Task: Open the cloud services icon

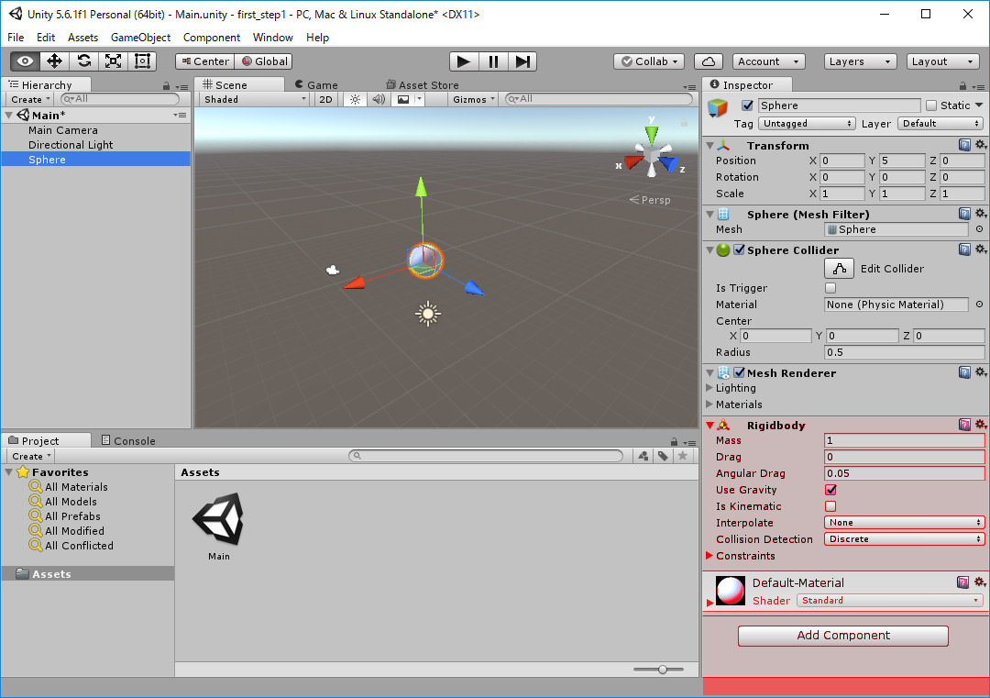Action: 708,61
